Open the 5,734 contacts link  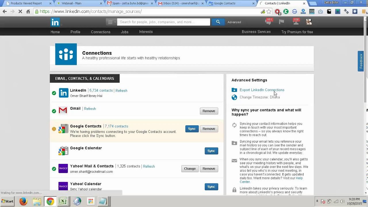tap(101, 90)
